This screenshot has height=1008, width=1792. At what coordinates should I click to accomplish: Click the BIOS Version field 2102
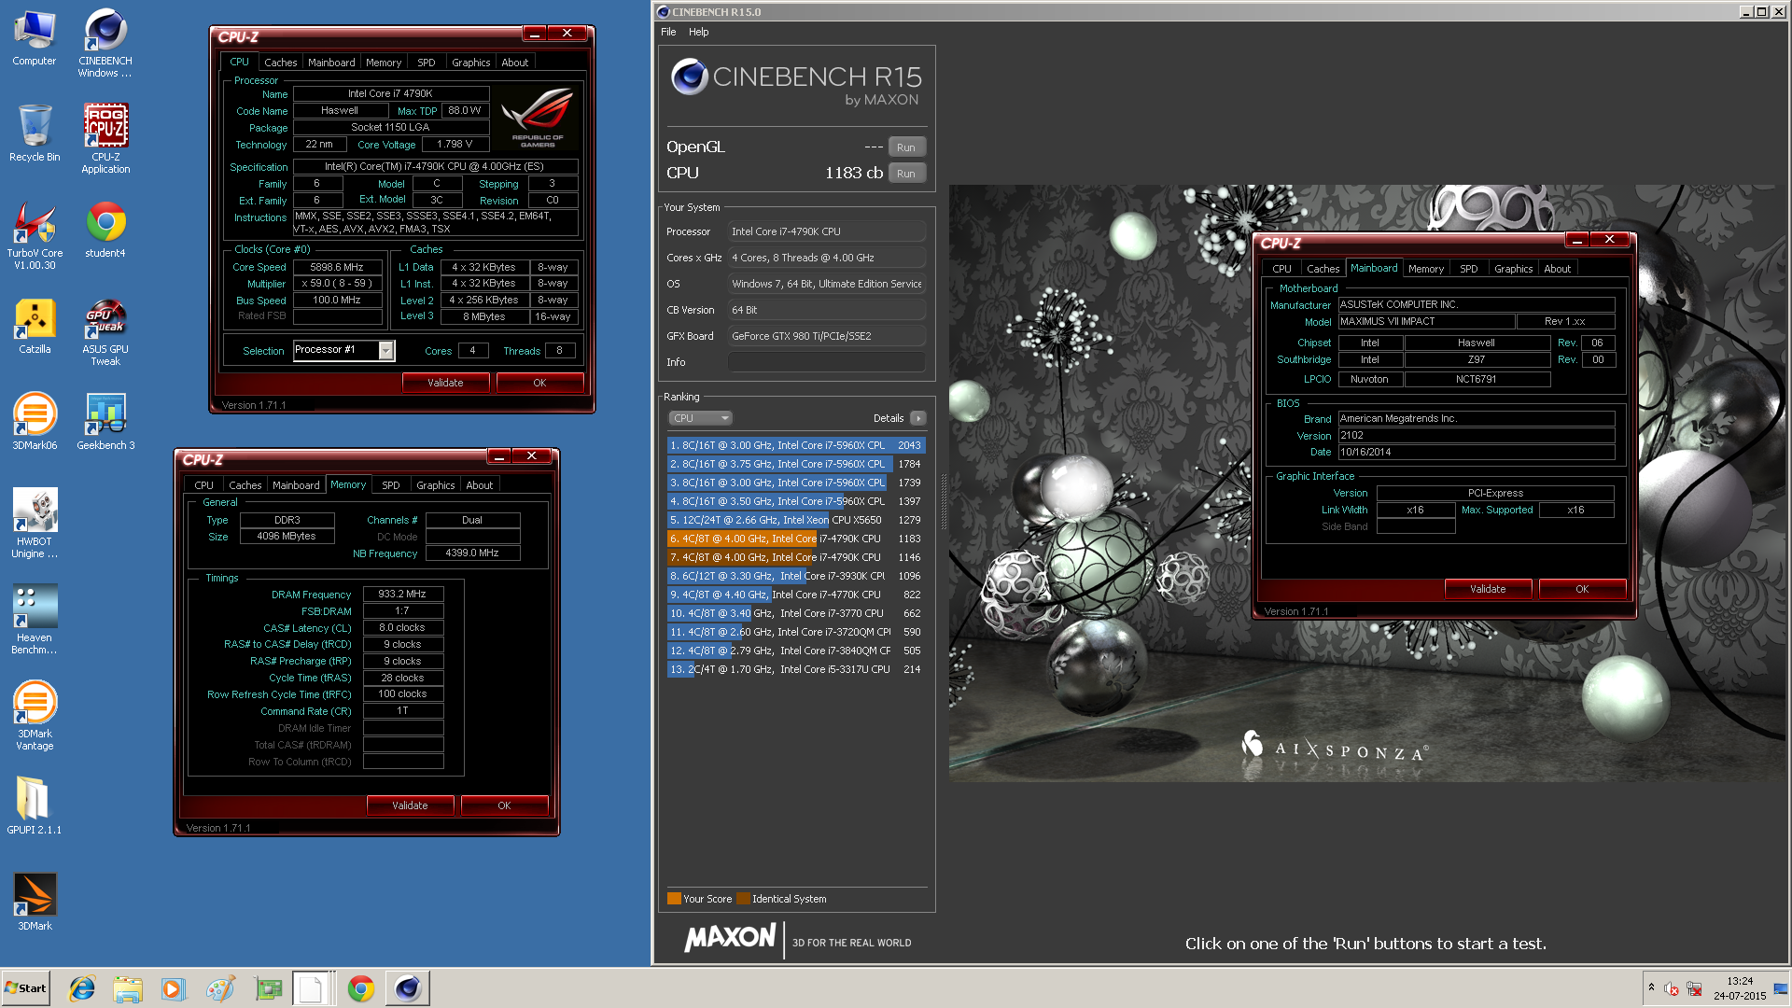1477,436
